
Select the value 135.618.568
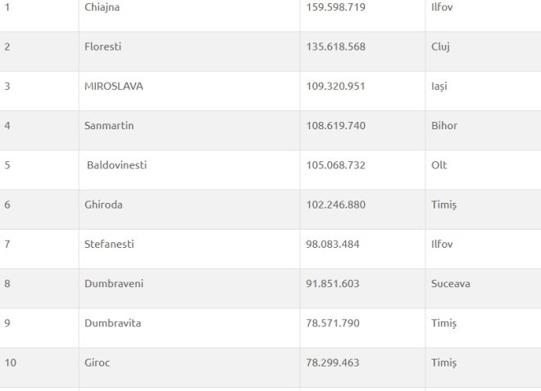pyautogui.click(x=336, y=47)
